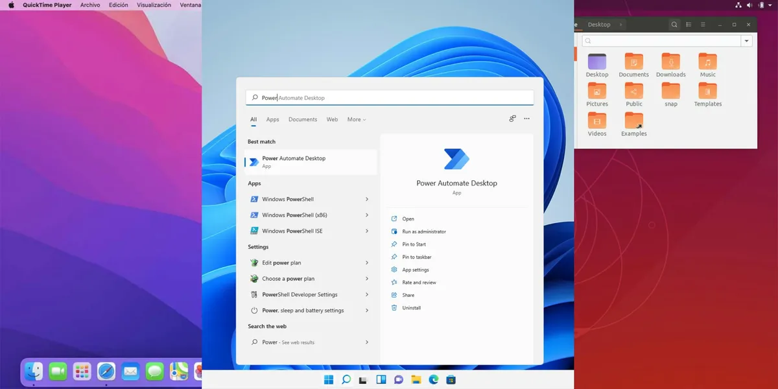The height and width of the screenshot is (389, 778).
Task: Open the three-dot more options menu
Action: click(526, 119)
